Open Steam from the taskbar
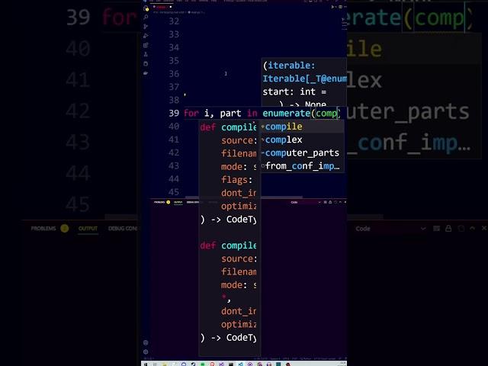 193,364
